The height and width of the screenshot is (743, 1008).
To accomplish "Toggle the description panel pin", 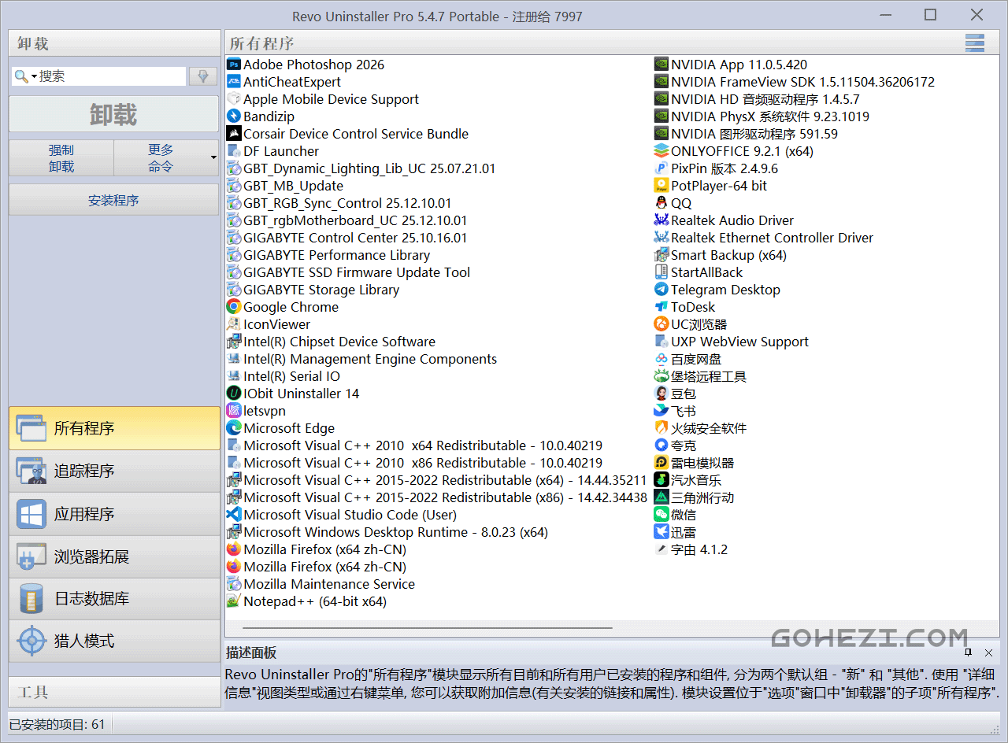I will coord(969,652).
